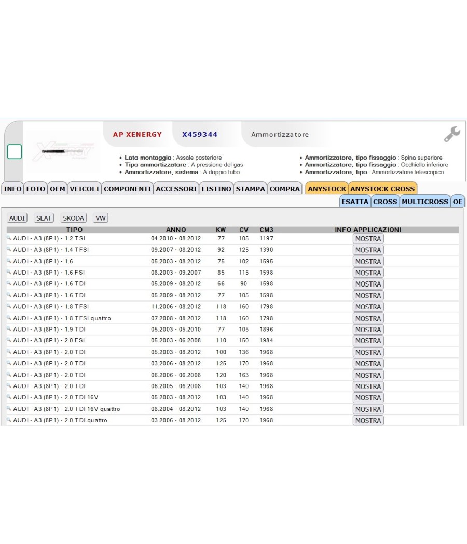467x544 pixels.
Task: Click the CV column header
Action: [244, 230]
